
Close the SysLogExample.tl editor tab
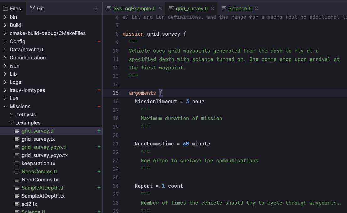click(x=160, y=8)
